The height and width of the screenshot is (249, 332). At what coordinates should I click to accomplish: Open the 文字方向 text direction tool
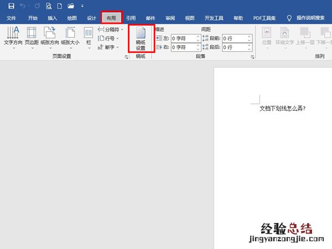tap(12, 37)
